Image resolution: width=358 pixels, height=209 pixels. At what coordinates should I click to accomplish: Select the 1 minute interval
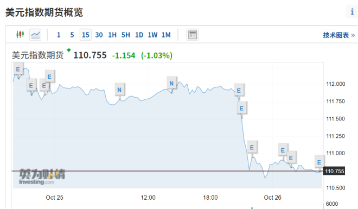(x=59, y=35)
